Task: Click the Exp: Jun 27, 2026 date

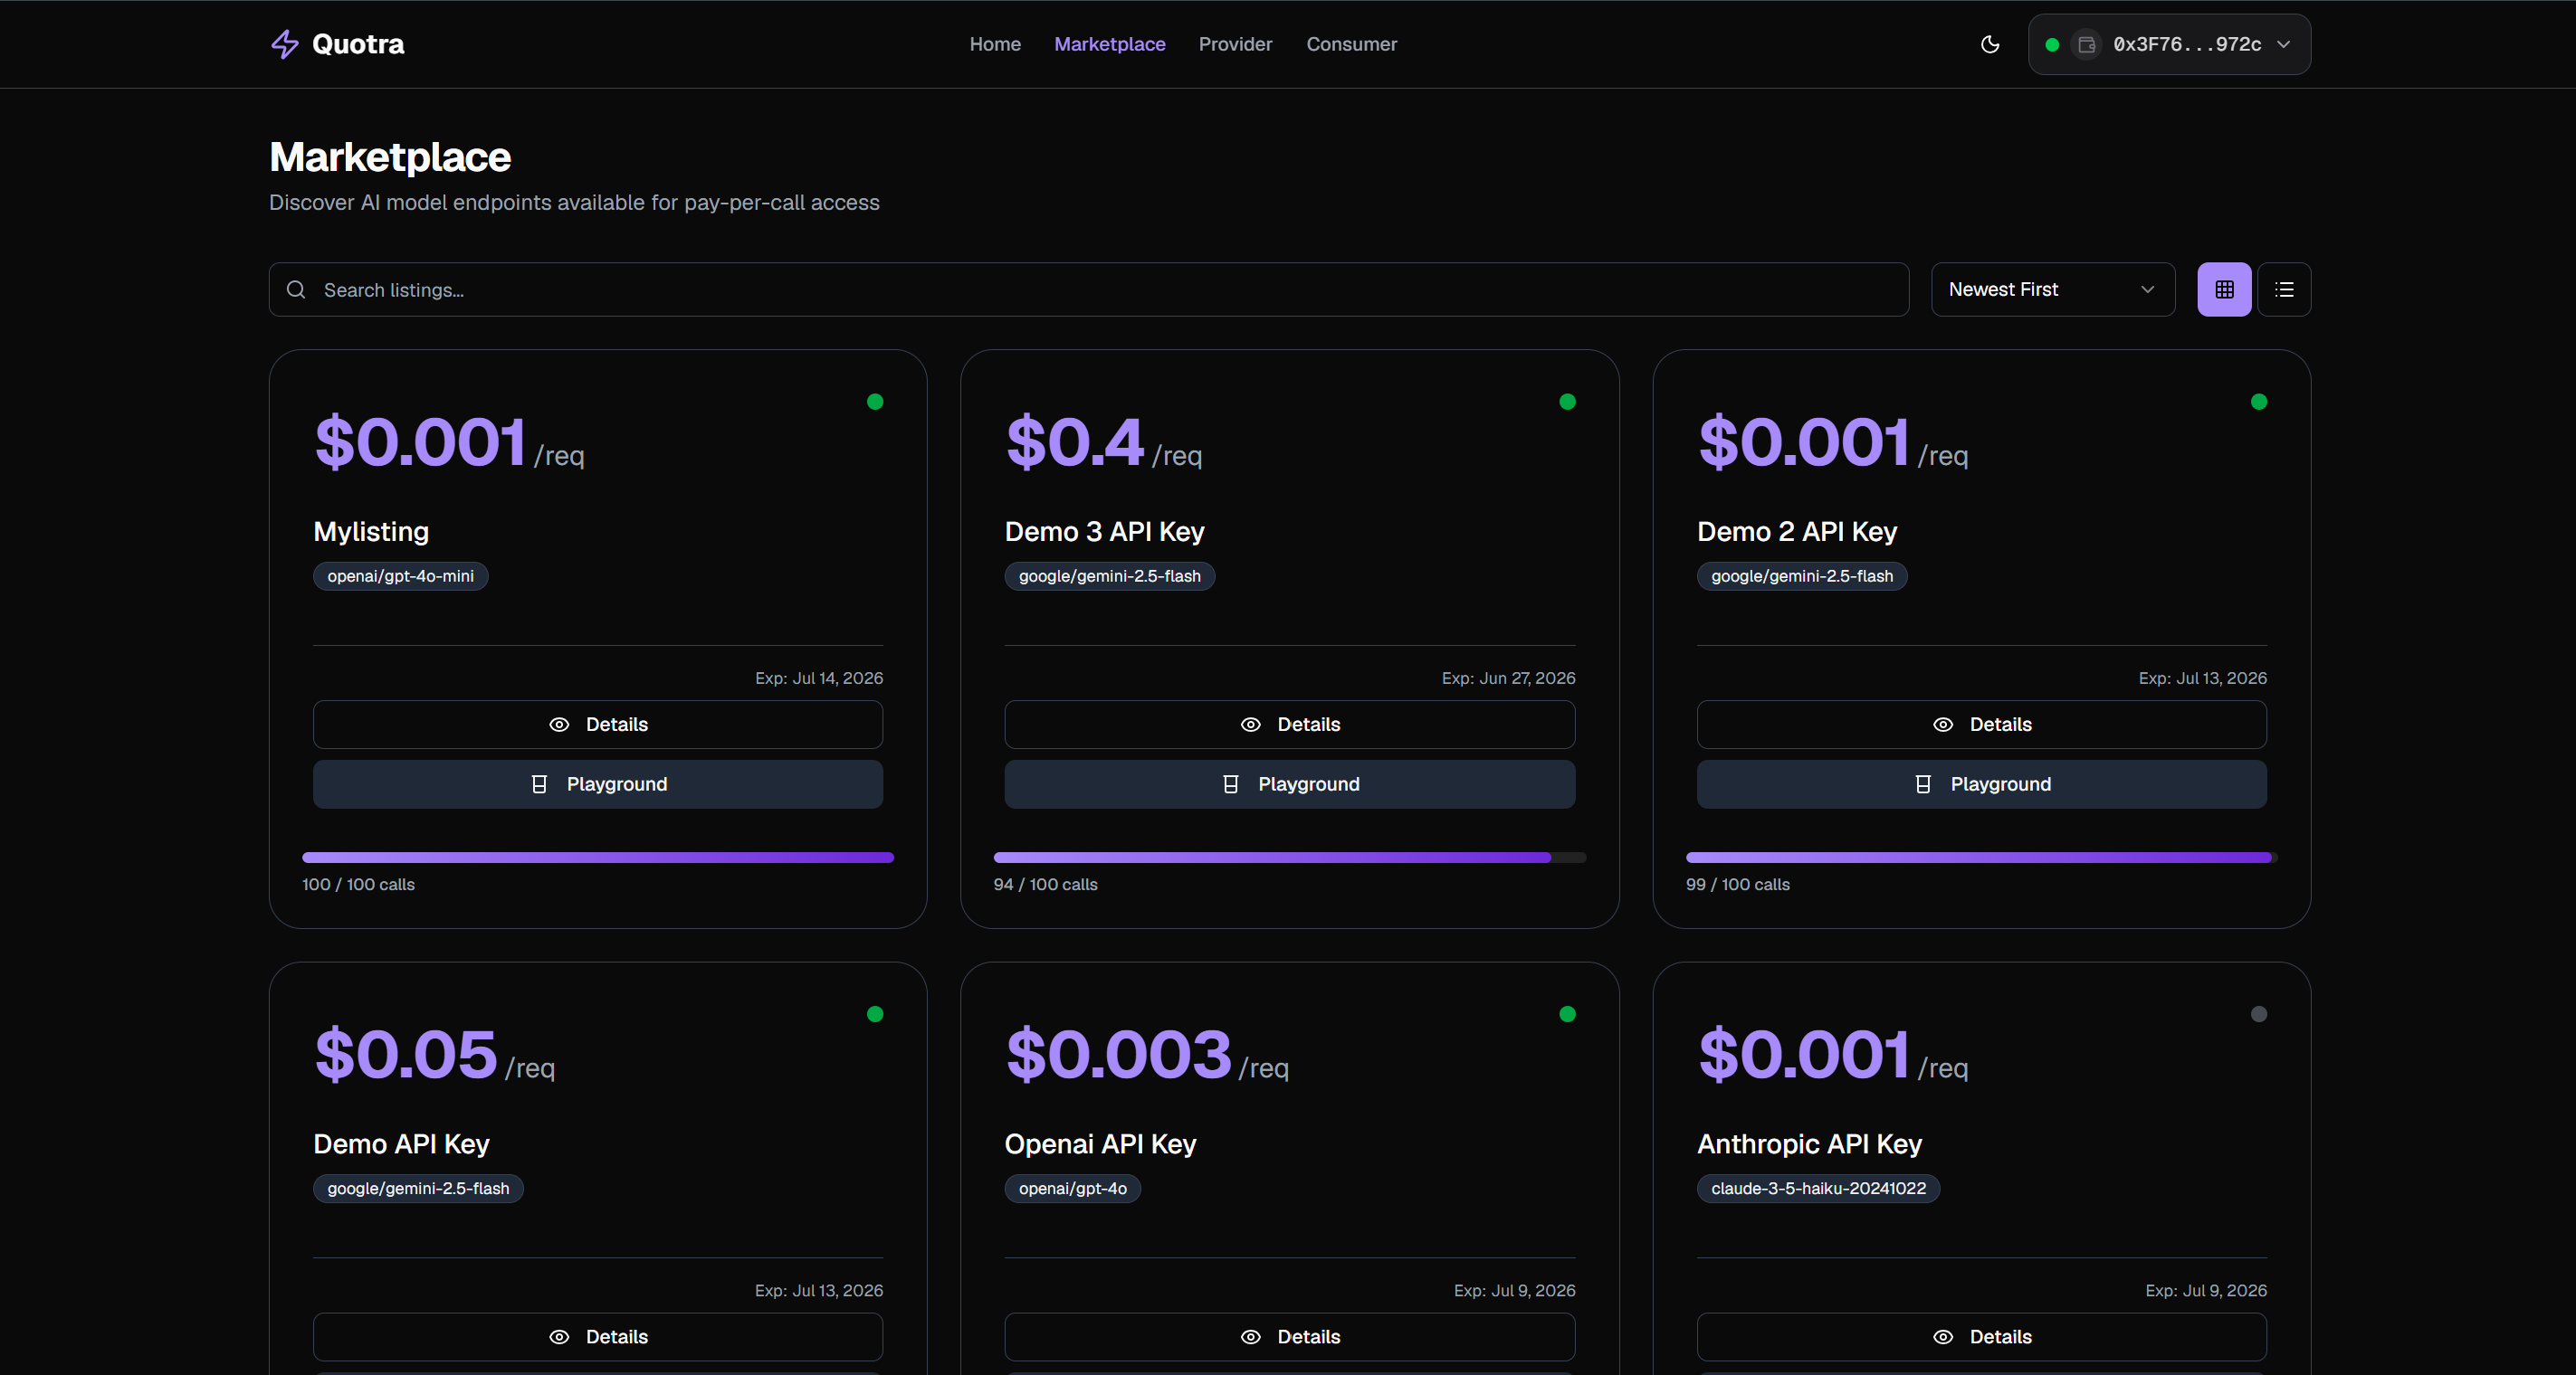Action: [1509, 678]
